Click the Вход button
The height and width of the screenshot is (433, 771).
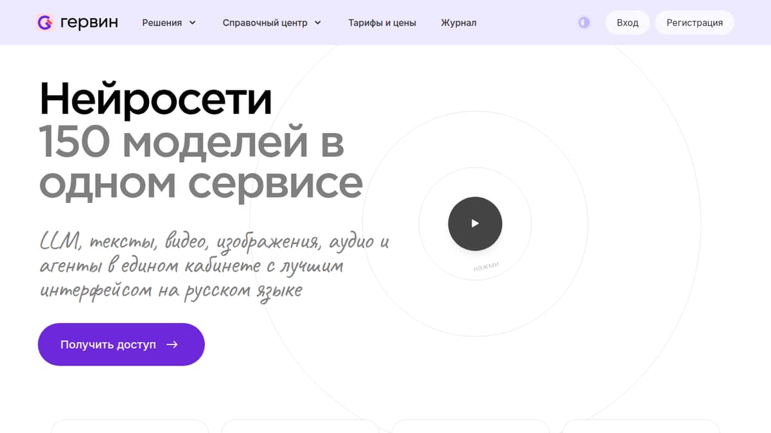click(628, 22)
